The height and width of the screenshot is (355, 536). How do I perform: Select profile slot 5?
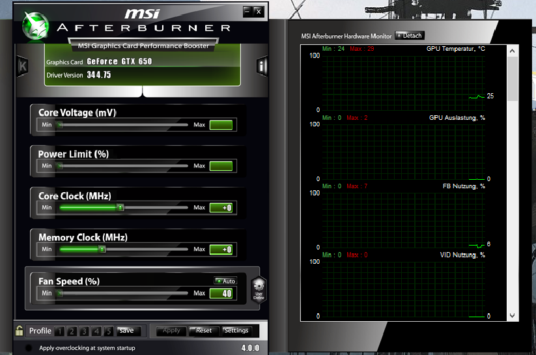tap(109, 331)
